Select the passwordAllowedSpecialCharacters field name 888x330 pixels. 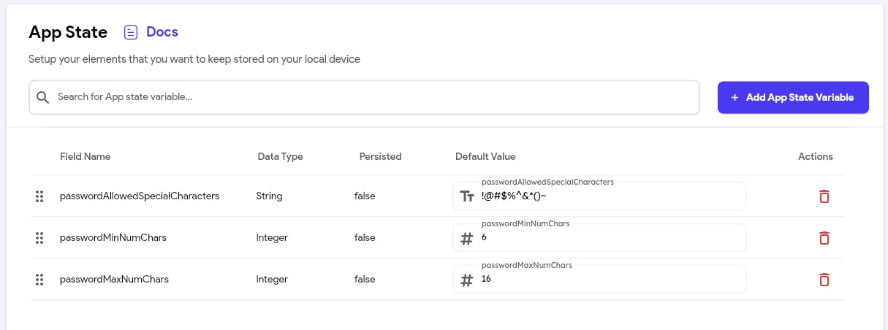click(140, 196)
